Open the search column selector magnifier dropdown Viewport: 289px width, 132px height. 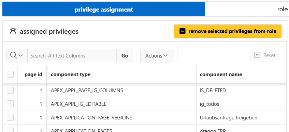click(17, 55)
